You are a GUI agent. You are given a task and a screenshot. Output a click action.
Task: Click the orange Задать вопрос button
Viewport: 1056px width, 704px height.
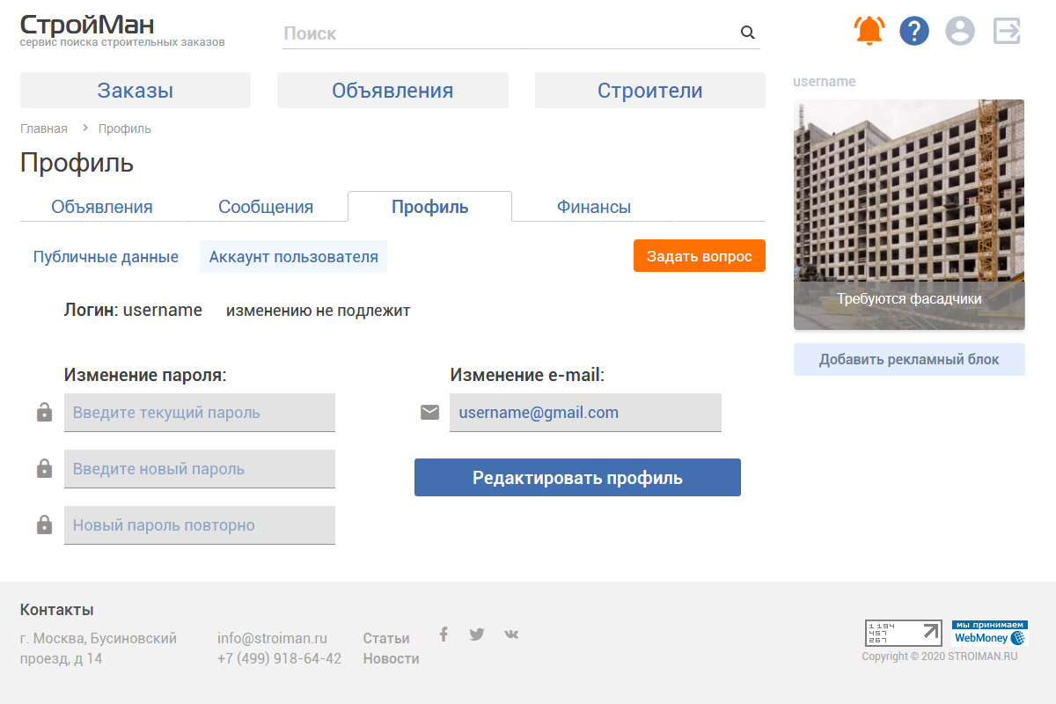point(699,256)
